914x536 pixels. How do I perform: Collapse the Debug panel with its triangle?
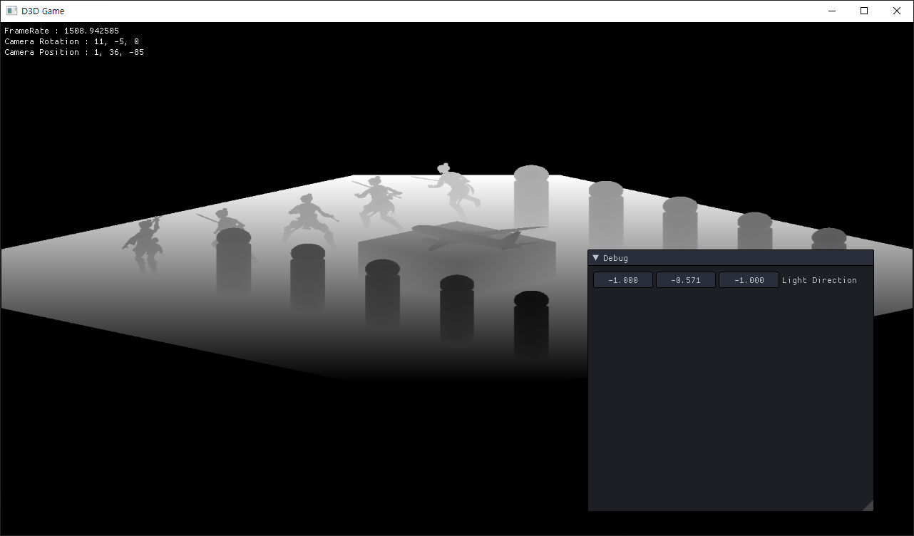point(596,258)
